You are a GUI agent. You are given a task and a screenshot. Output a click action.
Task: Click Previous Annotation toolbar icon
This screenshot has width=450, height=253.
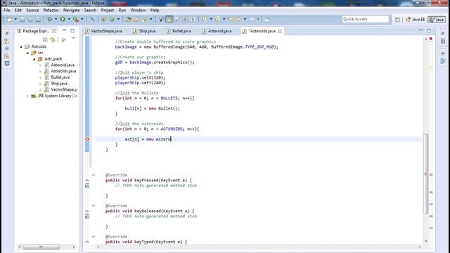pyautogui.click(x=217, y=19)
